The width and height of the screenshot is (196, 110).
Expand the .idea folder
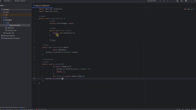(2, 12)
